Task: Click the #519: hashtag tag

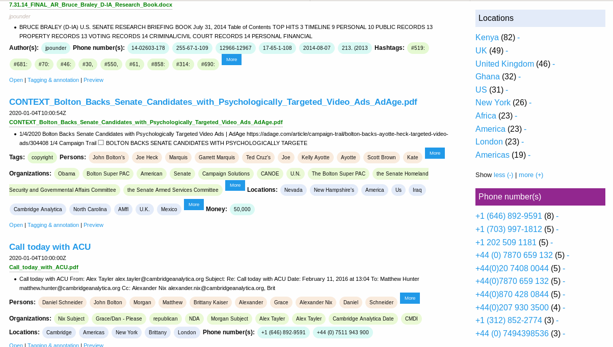Action: (418, 48)
